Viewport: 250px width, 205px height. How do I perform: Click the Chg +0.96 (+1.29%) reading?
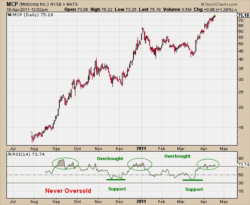click(x=213, y=9)
